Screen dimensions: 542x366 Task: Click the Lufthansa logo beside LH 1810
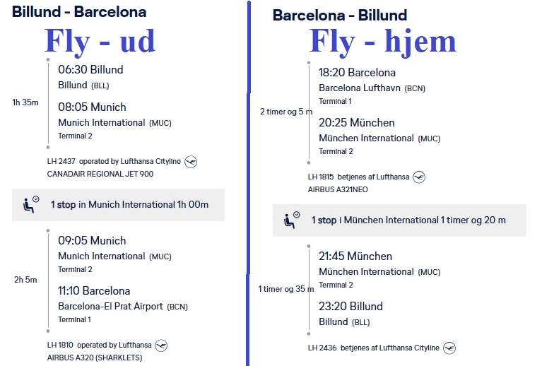pos(161,346)
